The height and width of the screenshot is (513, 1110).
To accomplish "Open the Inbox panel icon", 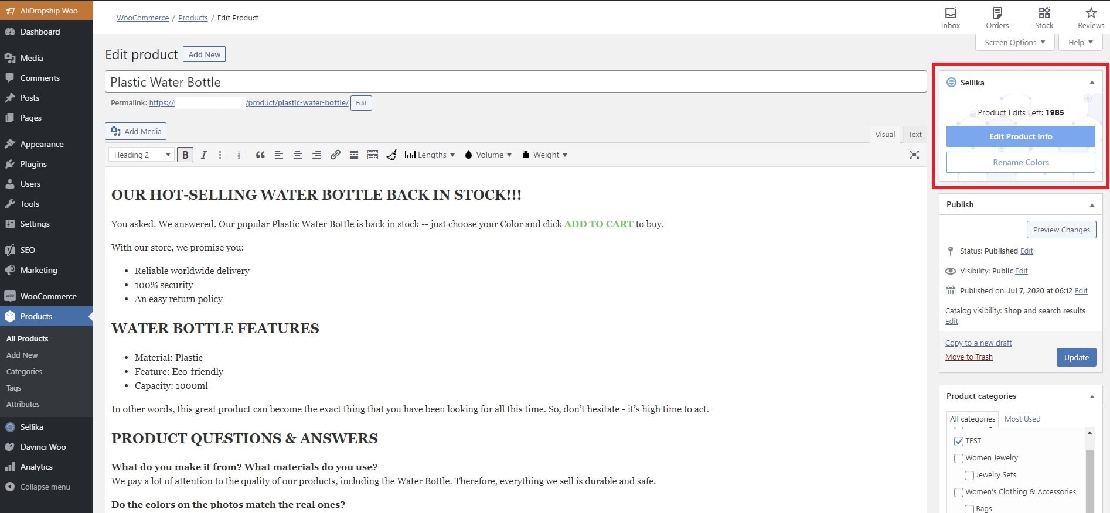I will (x=950, y=18).
